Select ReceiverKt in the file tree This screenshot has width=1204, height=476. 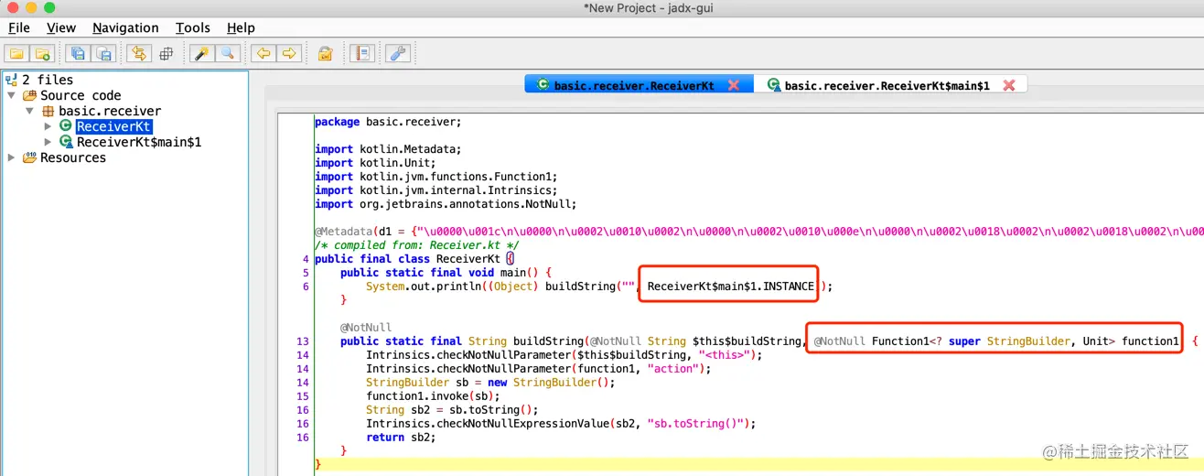(x=113, y=126)
